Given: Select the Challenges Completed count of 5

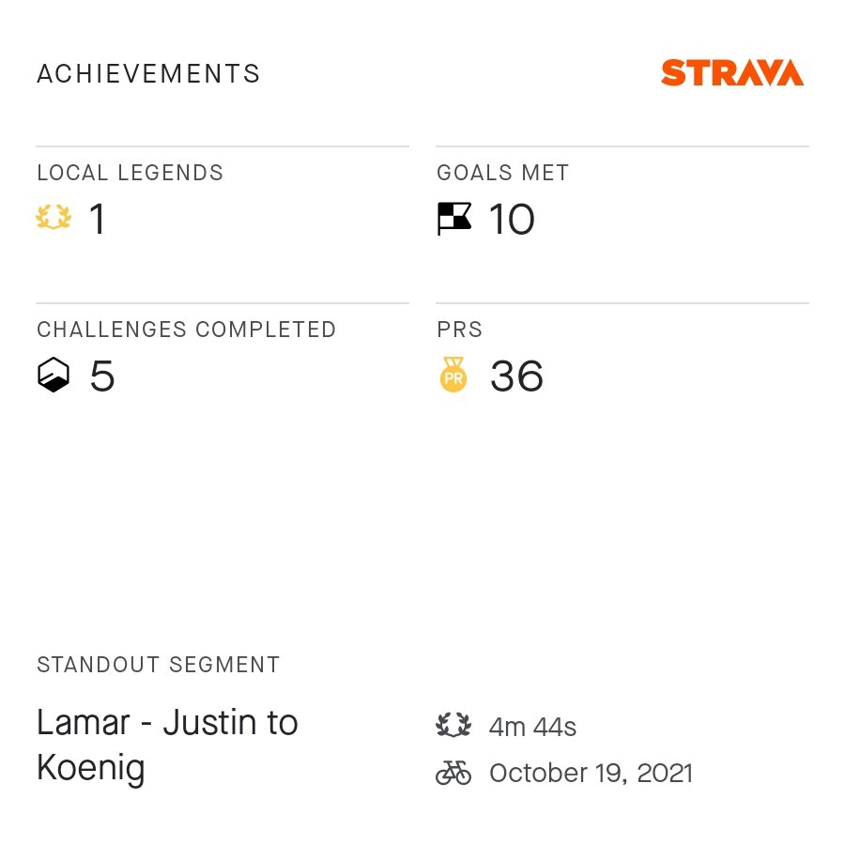Looking at the screenshot, I should click(101, 376).
